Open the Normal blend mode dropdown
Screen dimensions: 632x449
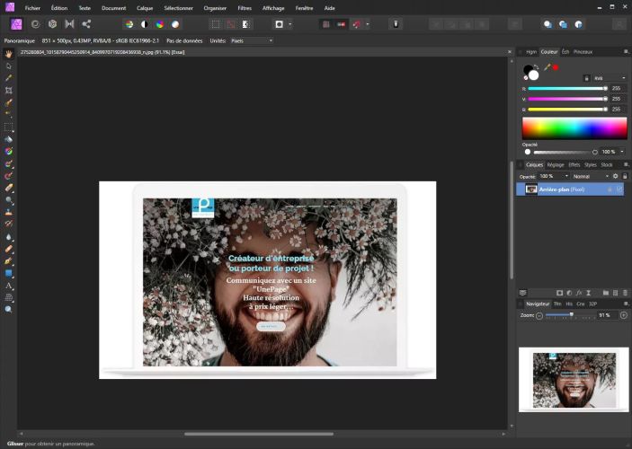(589, 176)
